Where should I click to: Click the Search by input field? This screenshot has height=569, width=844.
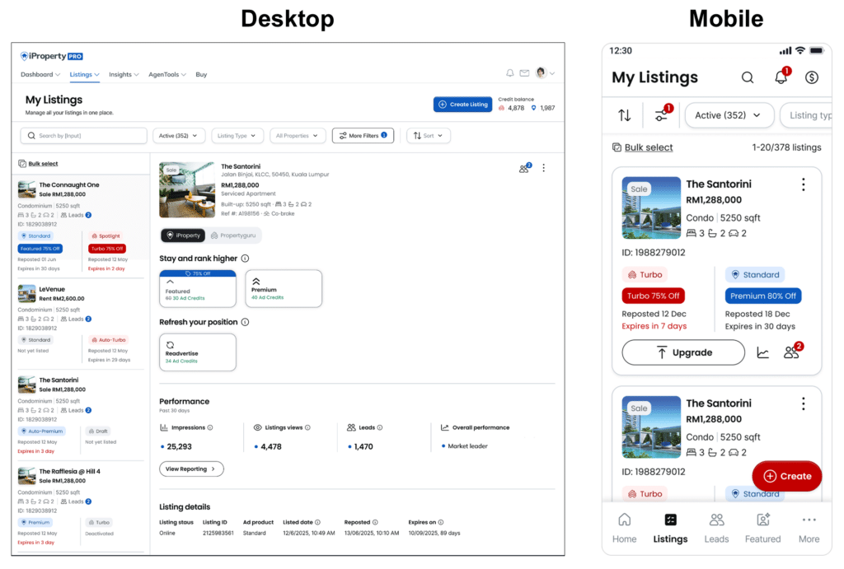84,136
